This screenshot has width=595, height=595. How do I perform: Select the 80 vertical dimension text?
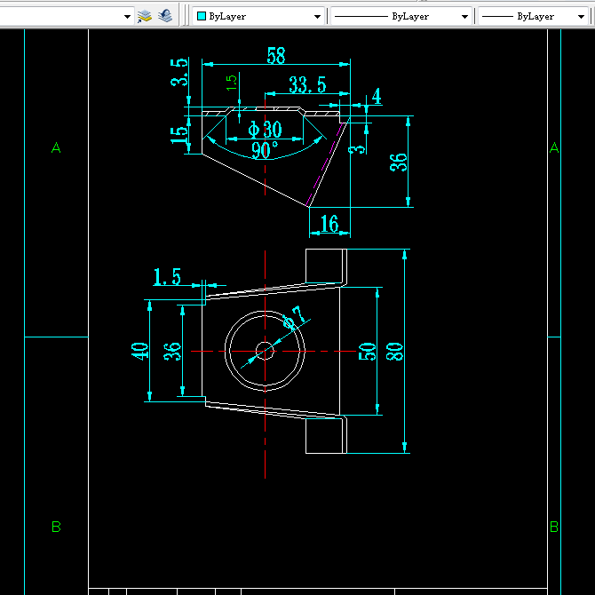pyautogui.click(x=394, y=351)
